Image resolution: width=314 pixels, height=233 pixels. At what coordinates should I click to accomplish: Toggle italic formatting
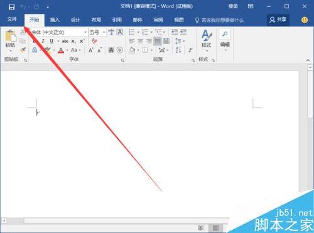[x=43, y=41]
